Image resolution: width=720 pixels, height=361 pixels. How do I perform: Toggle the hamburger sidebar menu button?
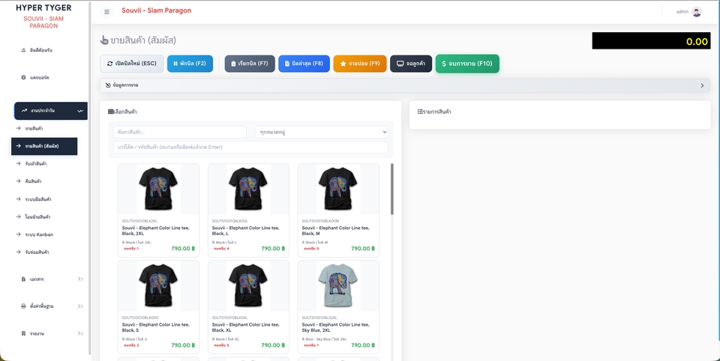coord(106,12)
